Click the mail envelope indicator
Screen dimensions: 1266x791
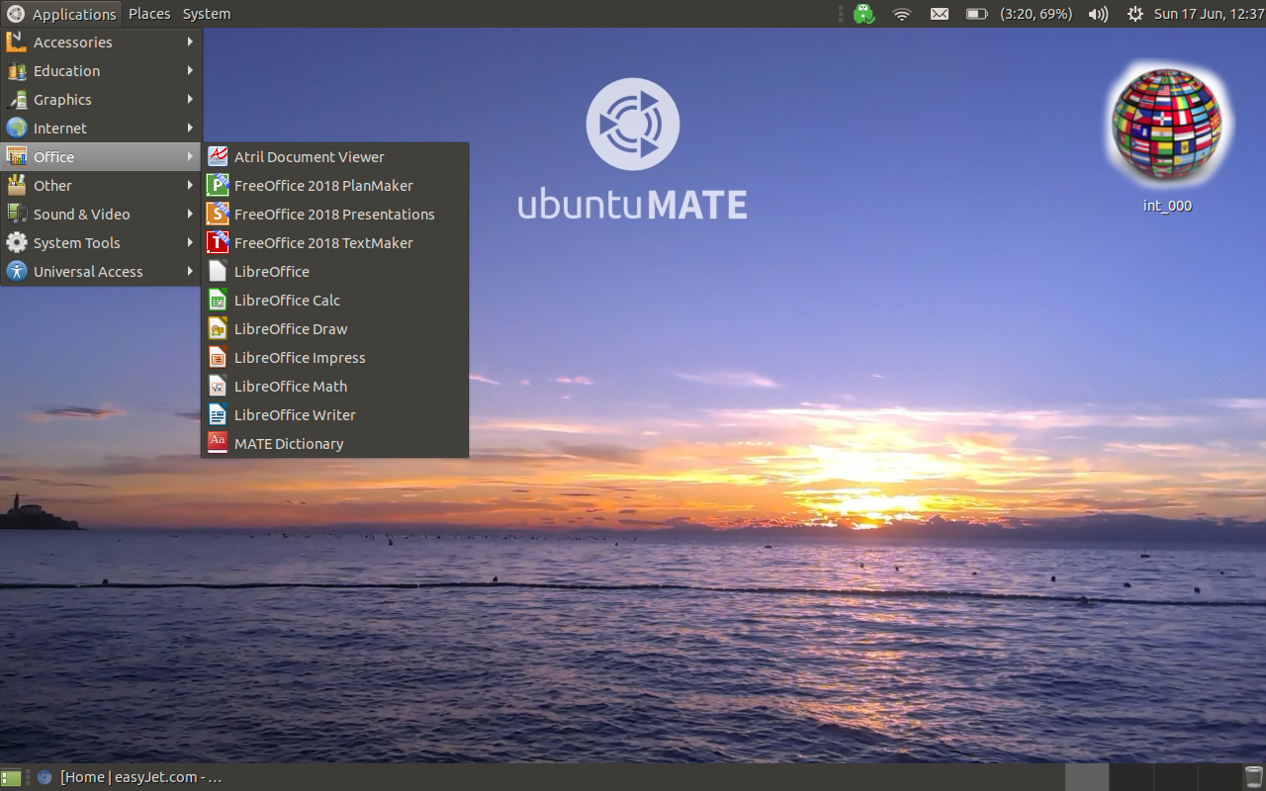click(x=940, y=14)
